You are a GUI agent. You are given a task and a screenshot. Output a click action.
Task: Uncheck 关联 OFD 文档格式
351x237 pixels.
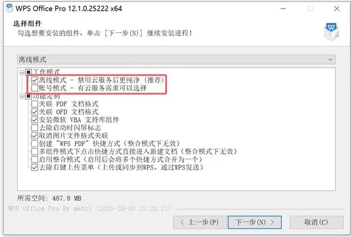34,112
